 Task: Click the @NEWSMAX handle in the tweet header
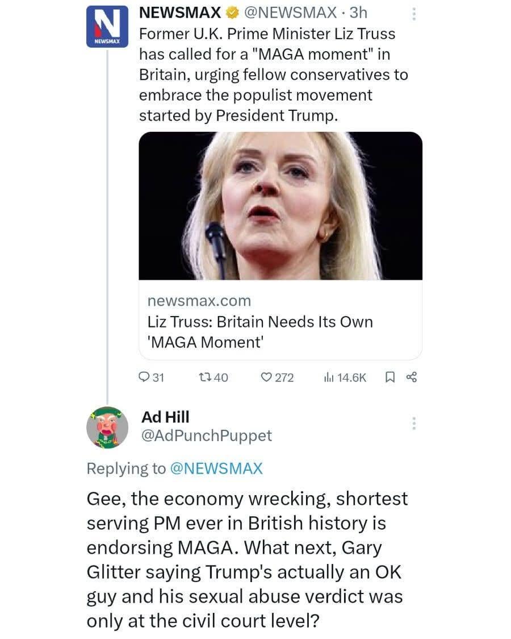coord(290,13)
